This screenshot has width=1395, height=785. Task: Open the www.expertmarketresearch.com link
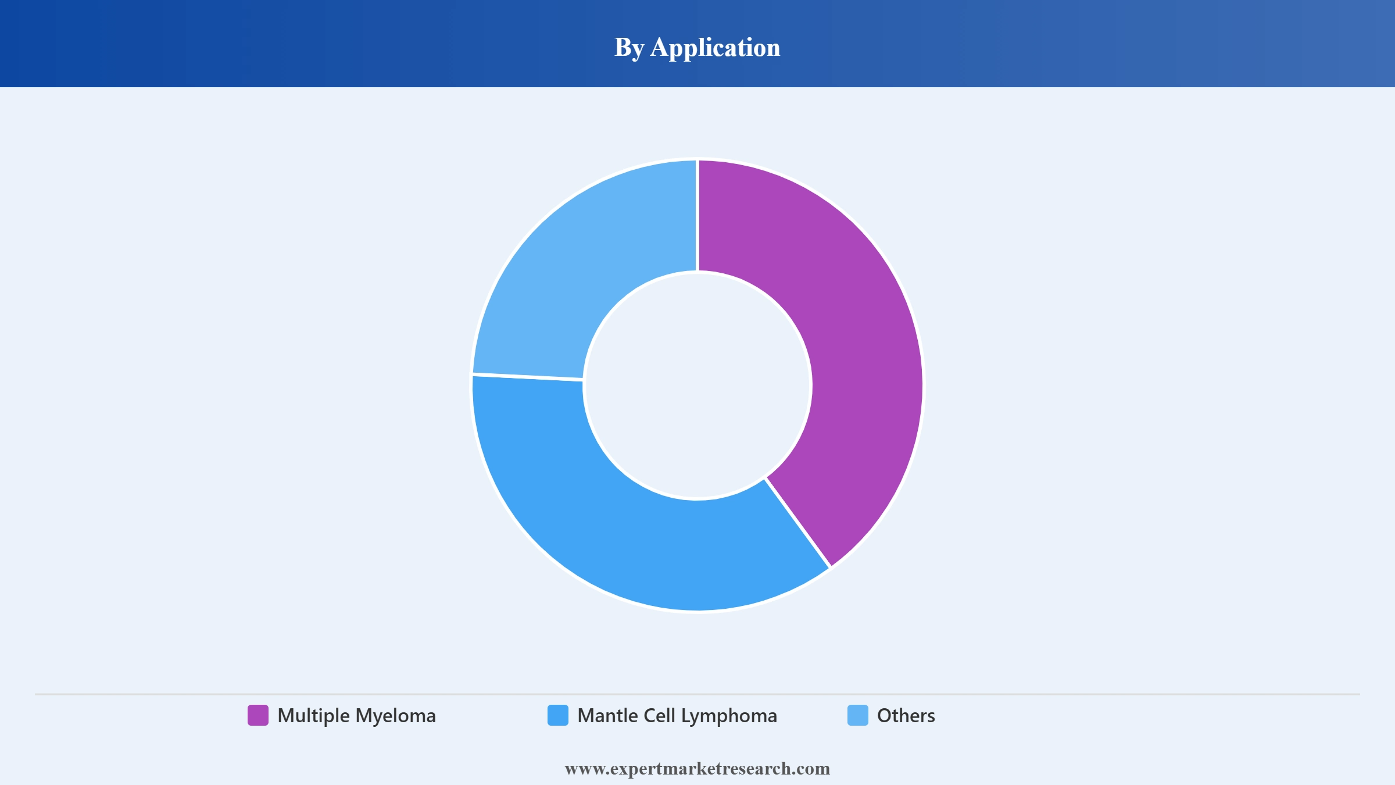tap(697, 769)
